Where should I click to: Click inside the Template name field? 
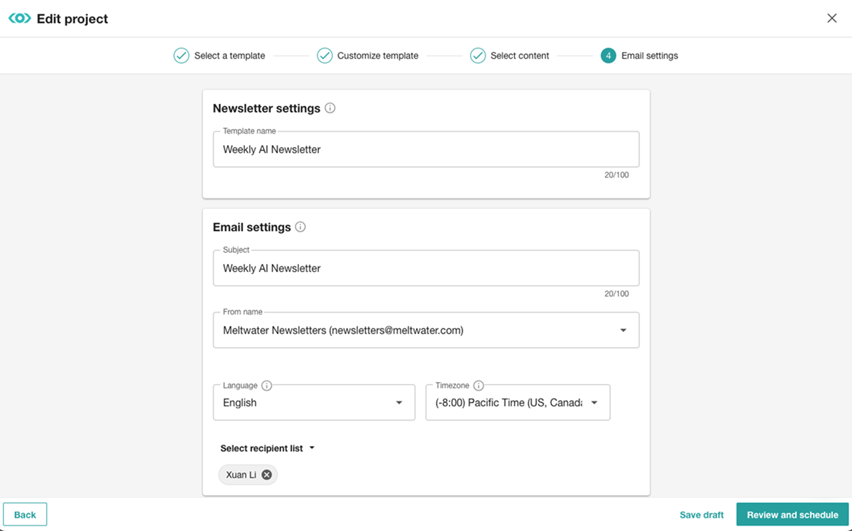426,149
